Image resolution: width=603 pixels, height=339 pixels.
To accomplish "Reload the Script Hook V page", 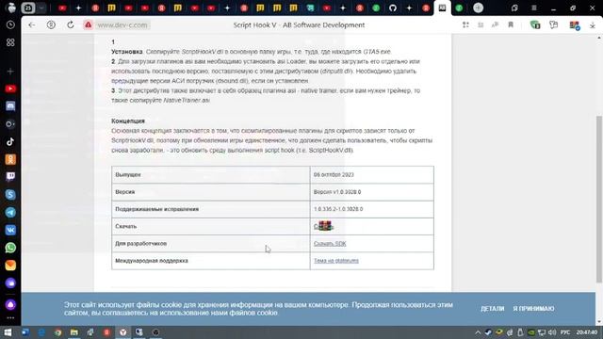I will 71,25.
